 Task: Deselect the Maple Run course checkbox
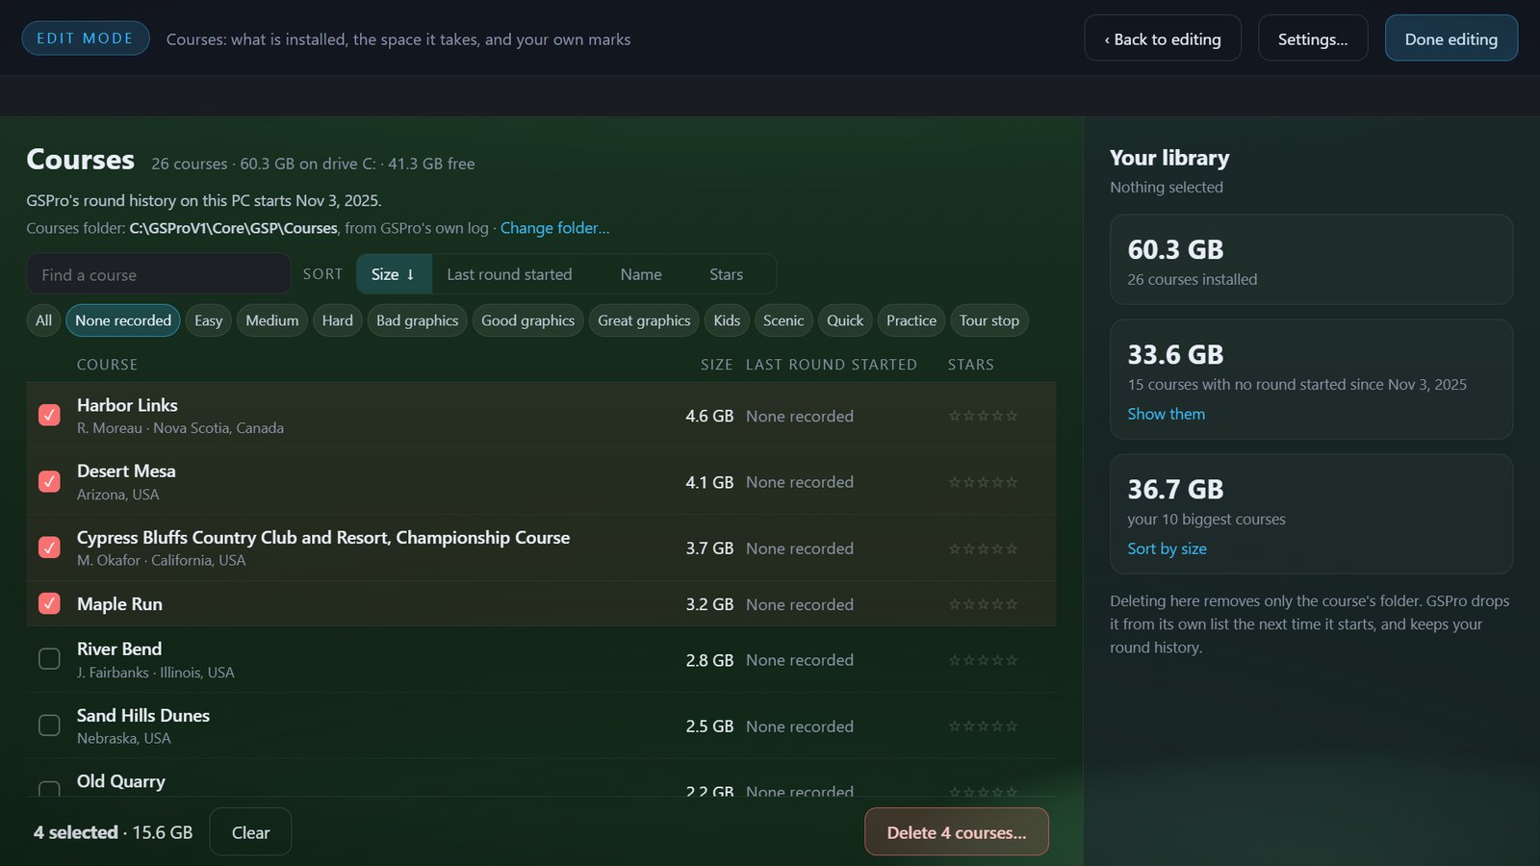coord(49,603)
